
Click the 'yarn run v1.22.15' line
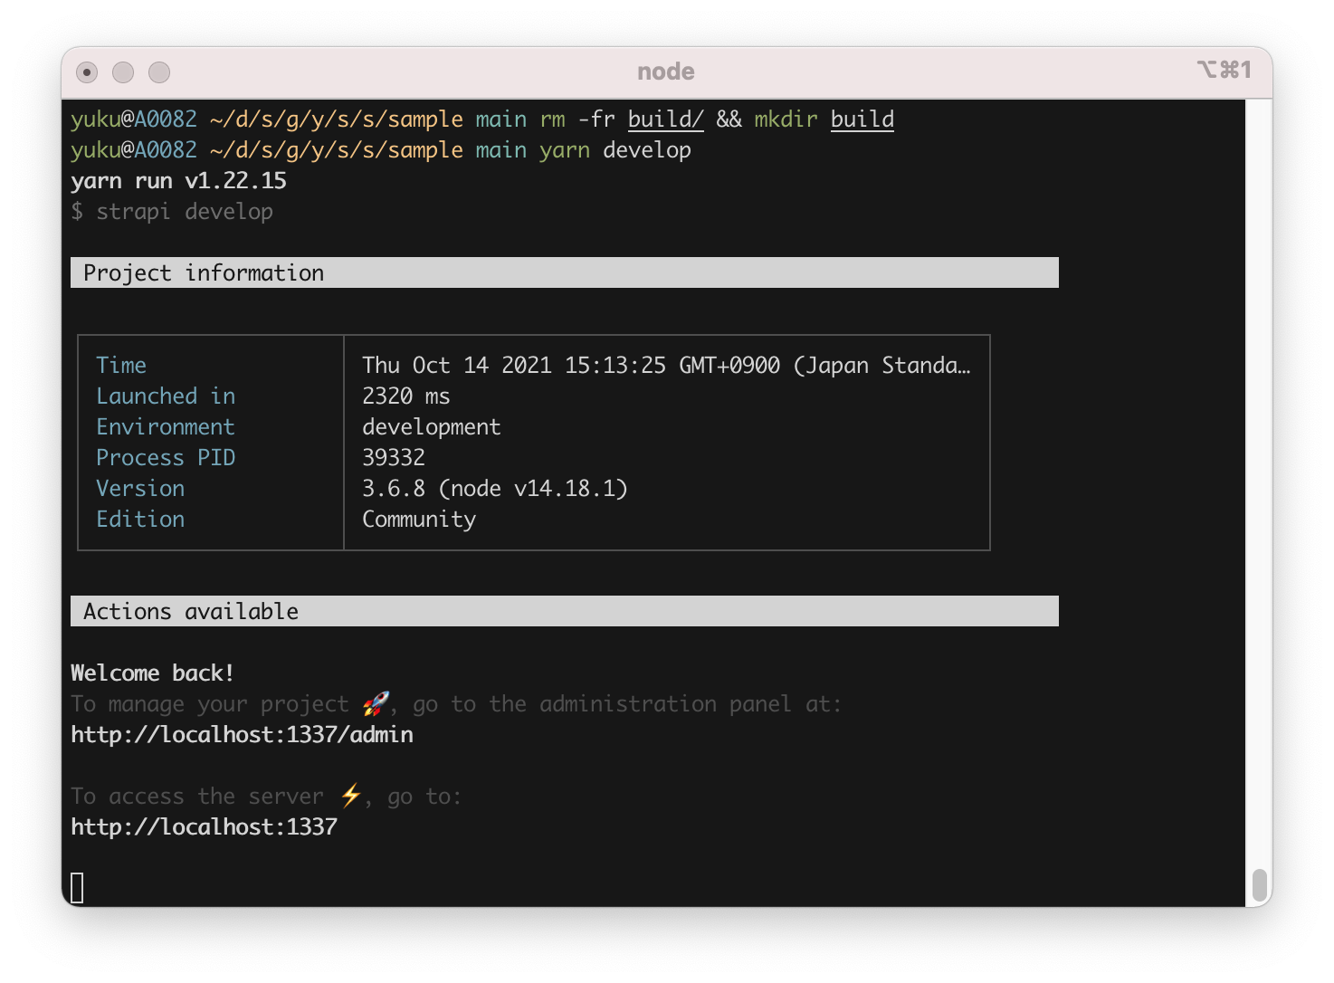tap(178, 181)
